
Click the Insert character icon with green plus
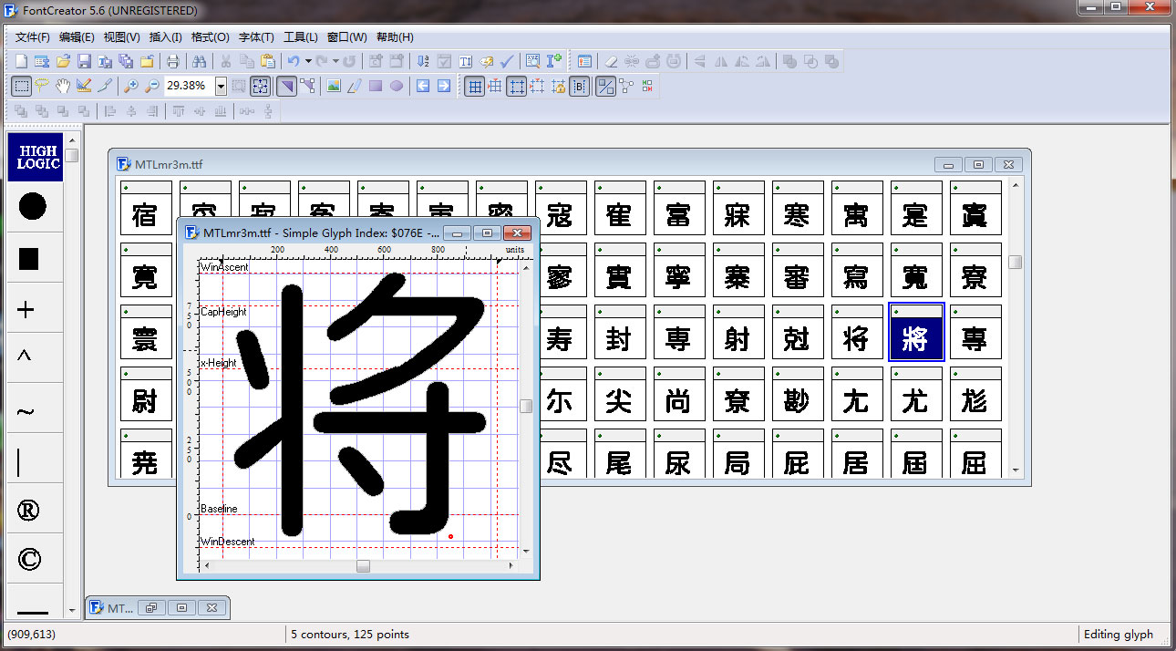[554, 61]
